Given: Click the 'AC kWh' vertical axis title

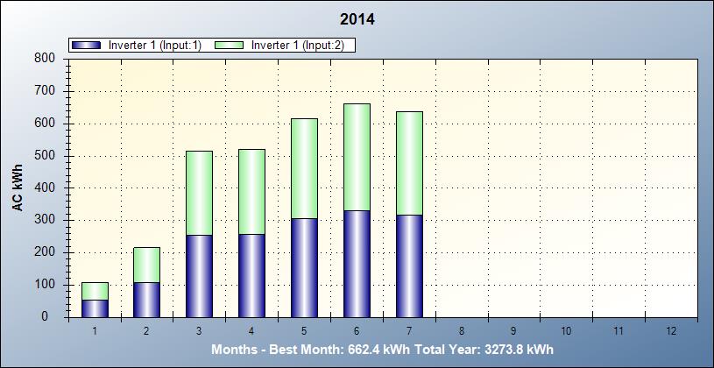Looking at the screenshot, I should [x=18, y=188].
